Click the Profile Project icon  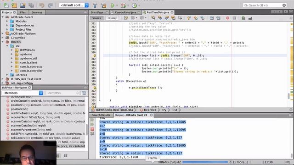pyautogui.click(x=134, y=5)
